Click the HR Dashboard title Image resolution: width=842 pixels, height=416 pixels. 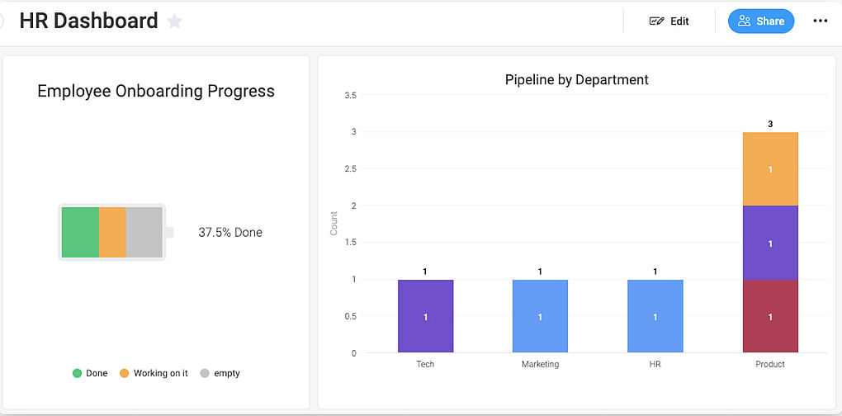click(88, 21)
